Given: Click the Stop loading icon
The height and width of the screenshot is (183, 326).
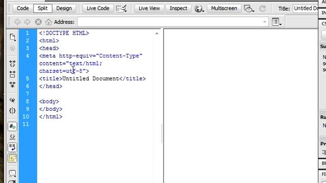Looking at the screenshot, I should point(38,22).
